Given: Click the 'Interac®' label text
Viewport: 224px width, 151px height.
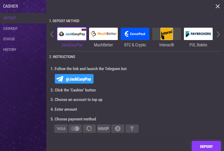Looking at the screenshot, I should (x=167, y=45).
